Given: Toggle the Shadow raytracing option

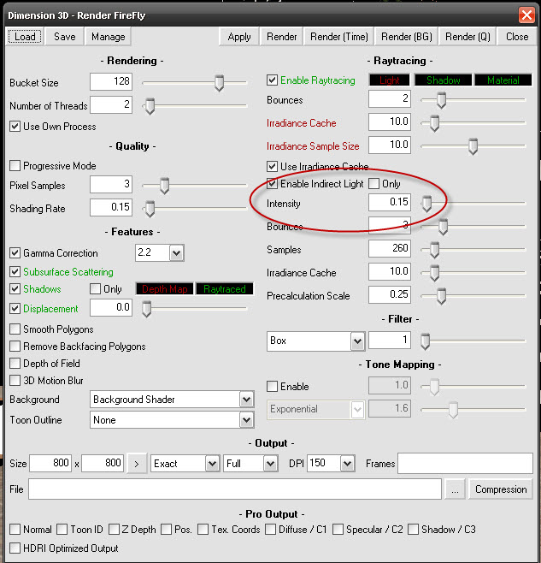Looking at the screenshot, I should (x=443, y=80).
